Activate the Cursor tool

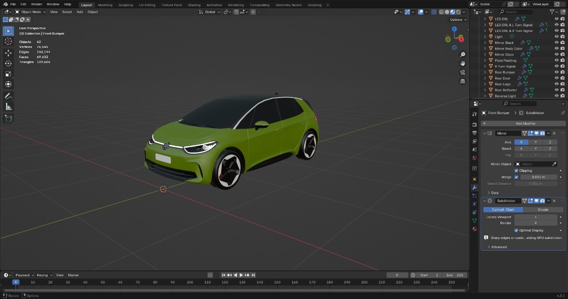pos(8,41)
